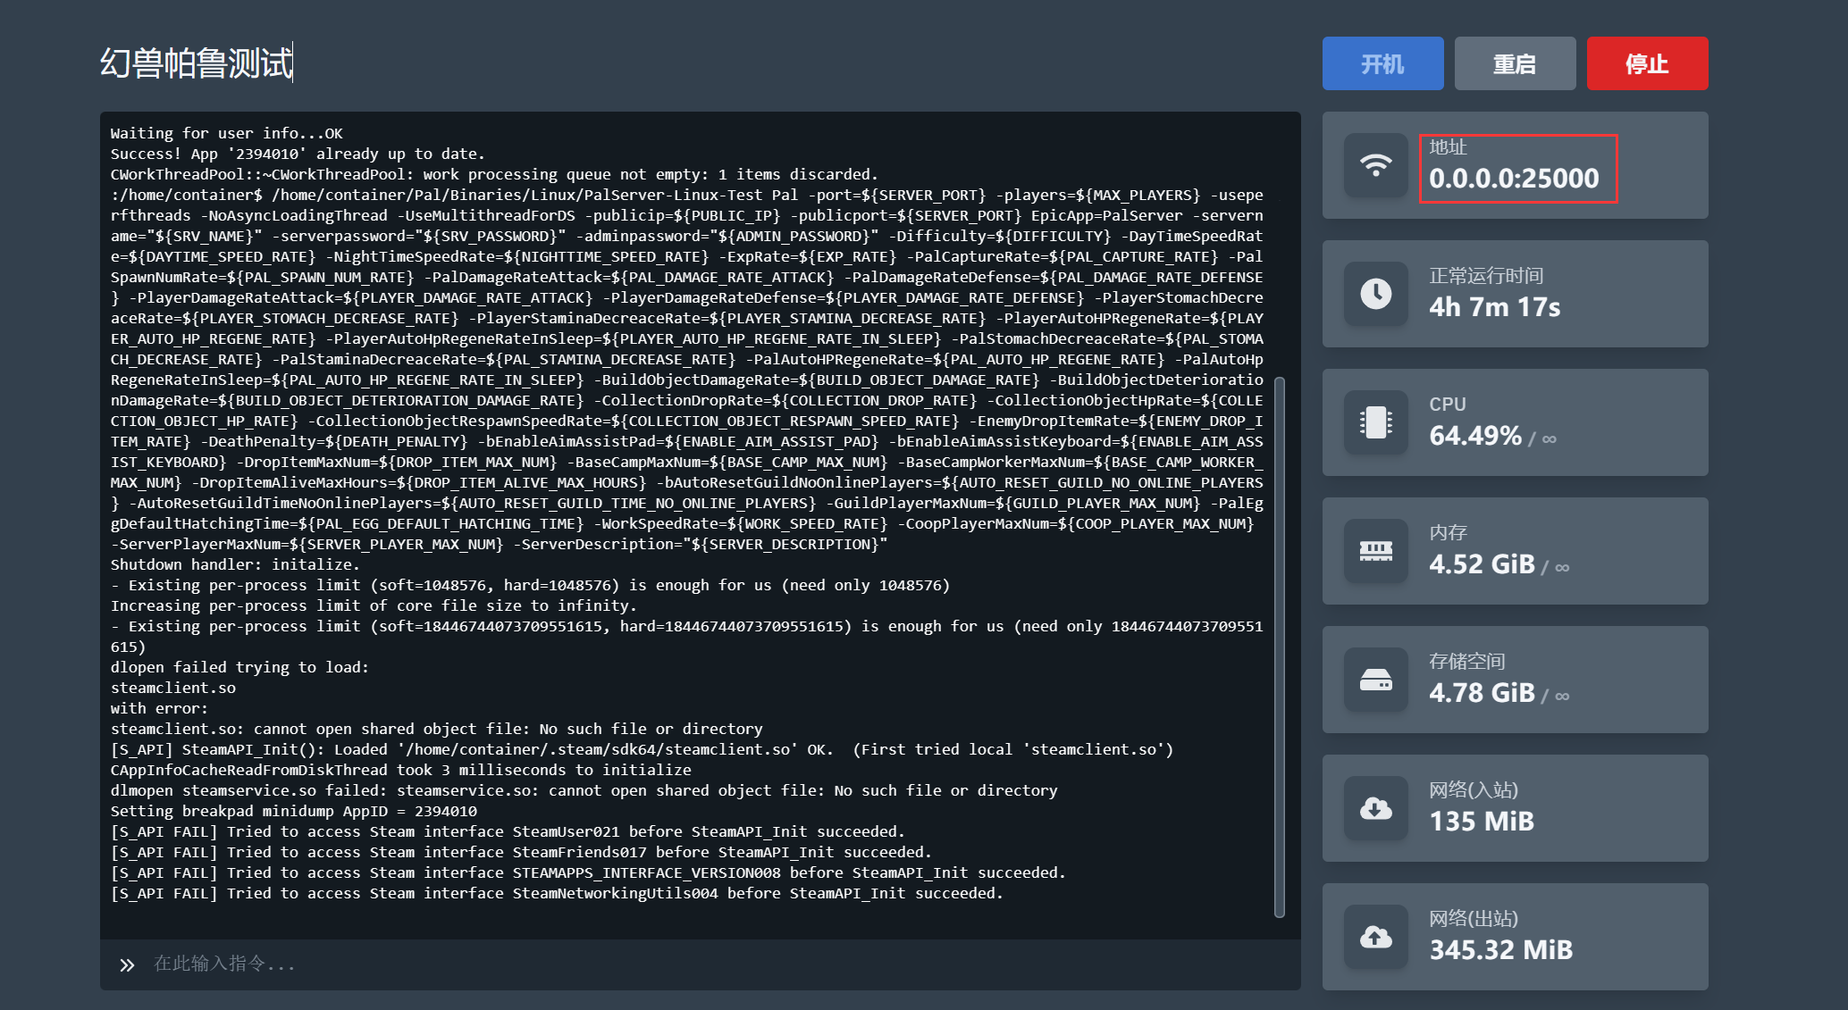The image size is (1848, 1010).
Task: Click the wifi address icon
Action: coord(1375,166)
